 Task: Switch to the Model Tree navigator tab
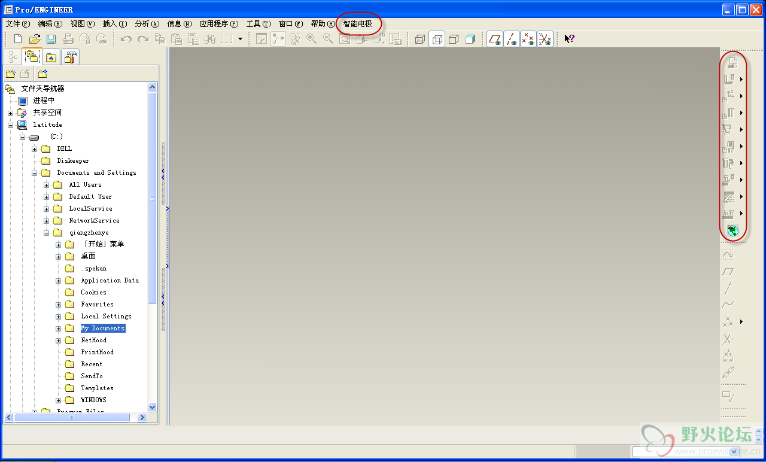coord(13,57)
